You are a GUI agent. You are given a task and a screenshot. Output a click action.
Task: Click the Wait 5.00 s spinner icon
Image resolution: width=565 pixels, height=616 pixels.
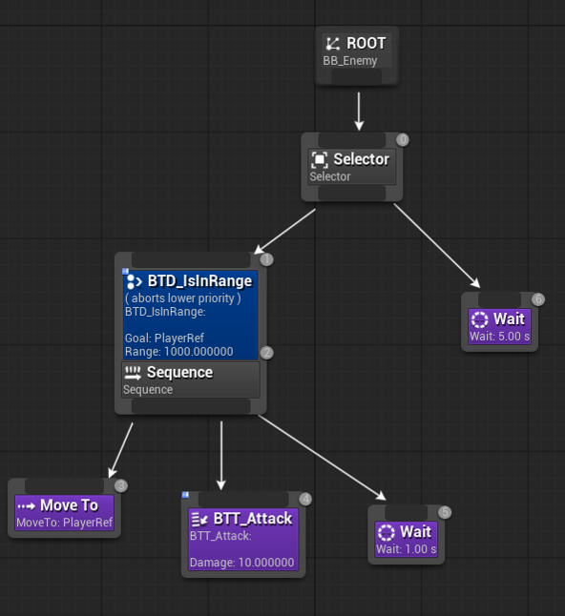coord(480,319)
